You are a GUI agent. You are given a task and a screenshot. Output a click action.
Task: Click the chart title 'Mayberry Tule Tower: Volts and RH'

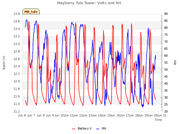[89, 3]
